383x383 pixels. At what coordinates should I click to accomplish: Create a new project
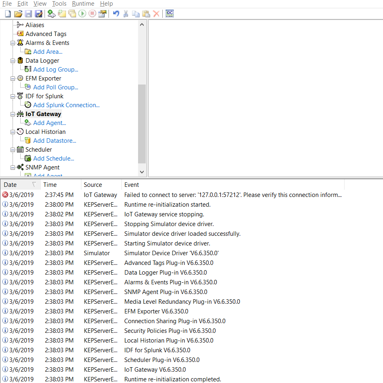[x=7, y=13]
